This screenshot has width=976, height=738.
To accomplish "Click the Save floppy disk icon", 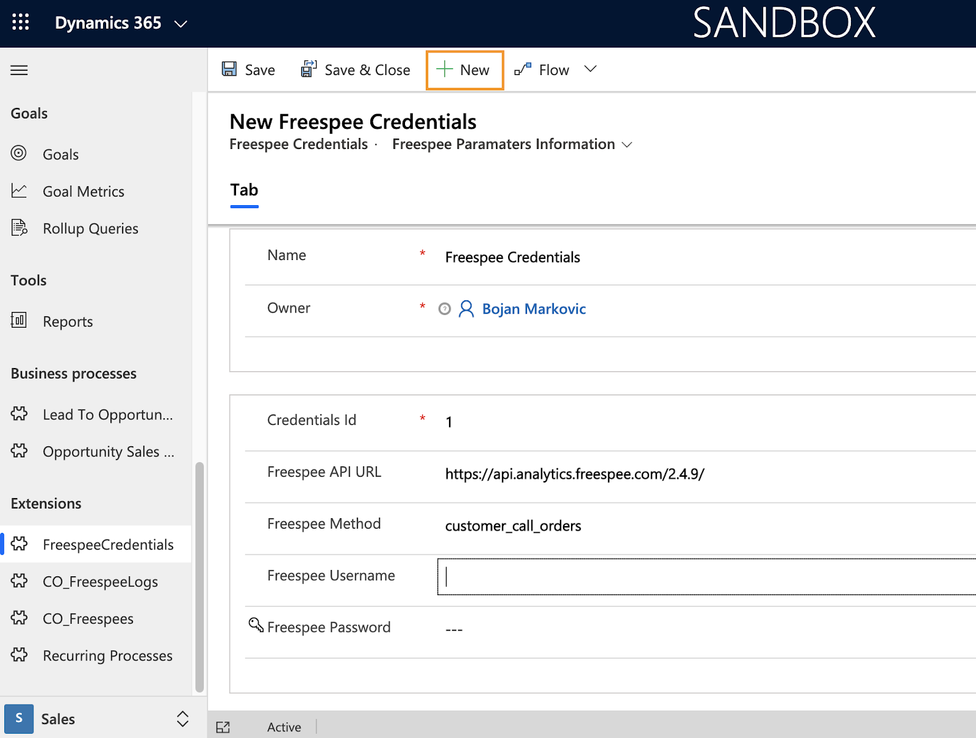I will click(229, 69).
